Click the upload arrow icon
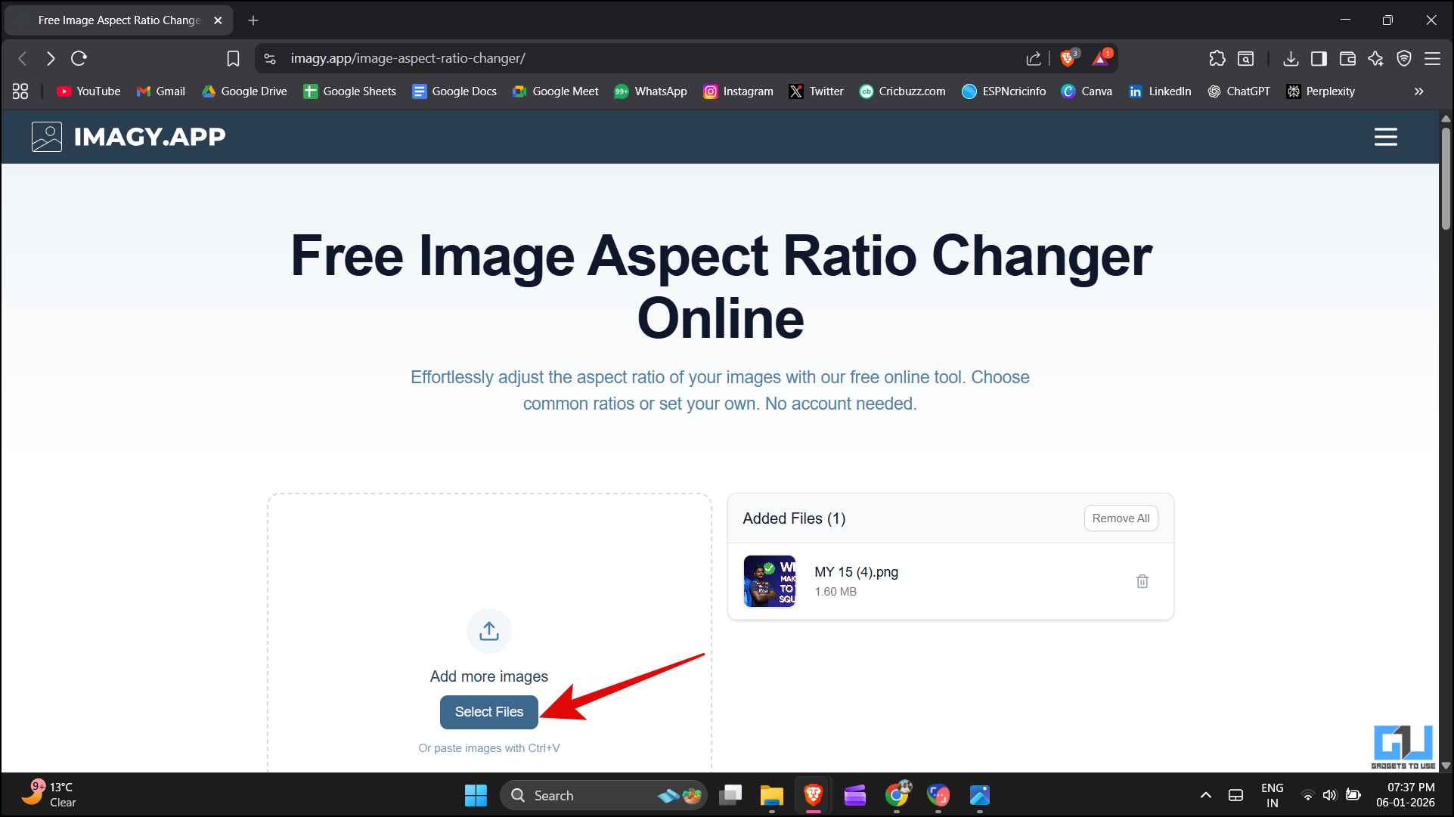 pyautogui.click(x=489, y=631)
